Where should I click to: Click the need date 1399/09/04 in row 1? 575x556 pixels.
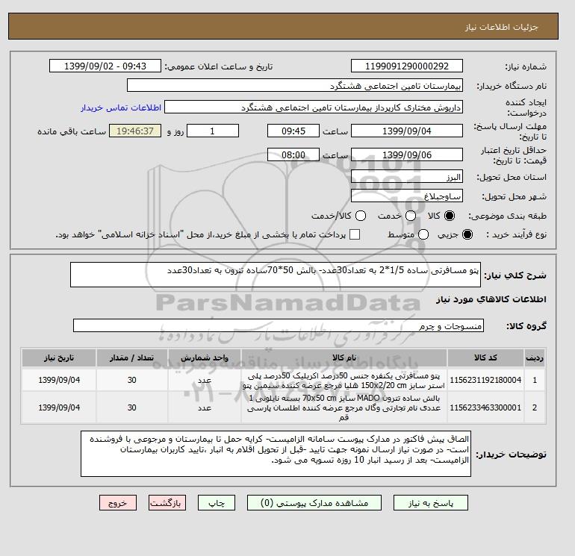point(59,380)
